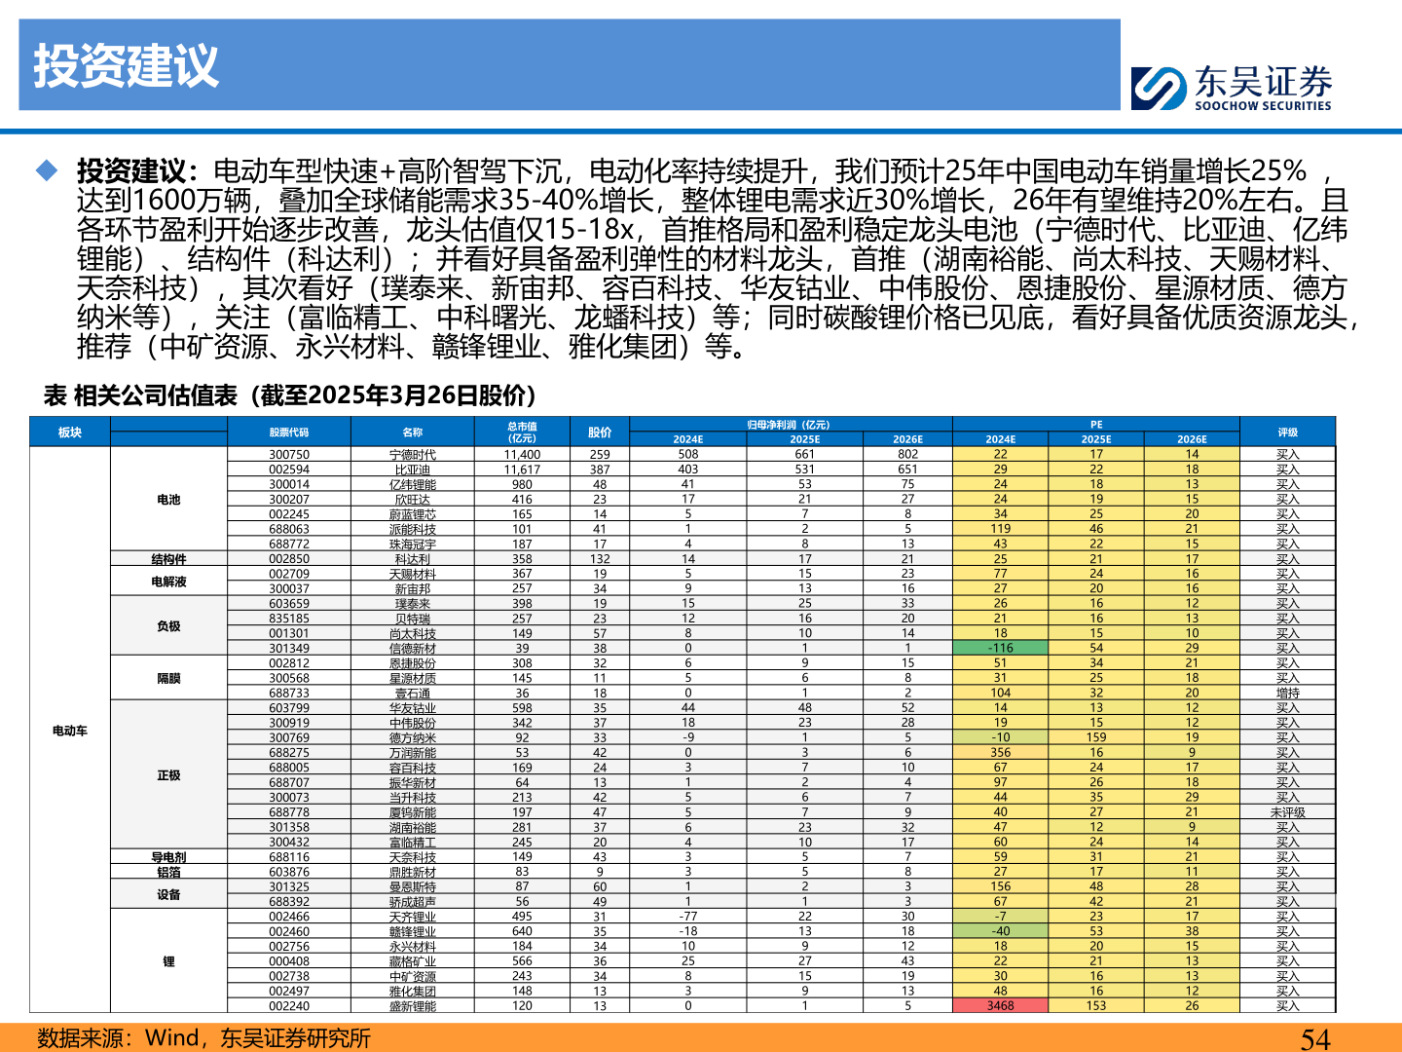This screenshot has height=1052, width=1402.
Task: Click the 2024E PE value 356
Action: click(x=1001, y=753)
